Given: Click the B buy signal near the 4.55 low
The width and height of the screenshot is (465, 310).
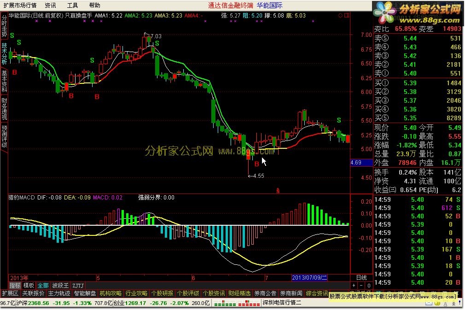Looking at the screenshot, I should [256, 164].
